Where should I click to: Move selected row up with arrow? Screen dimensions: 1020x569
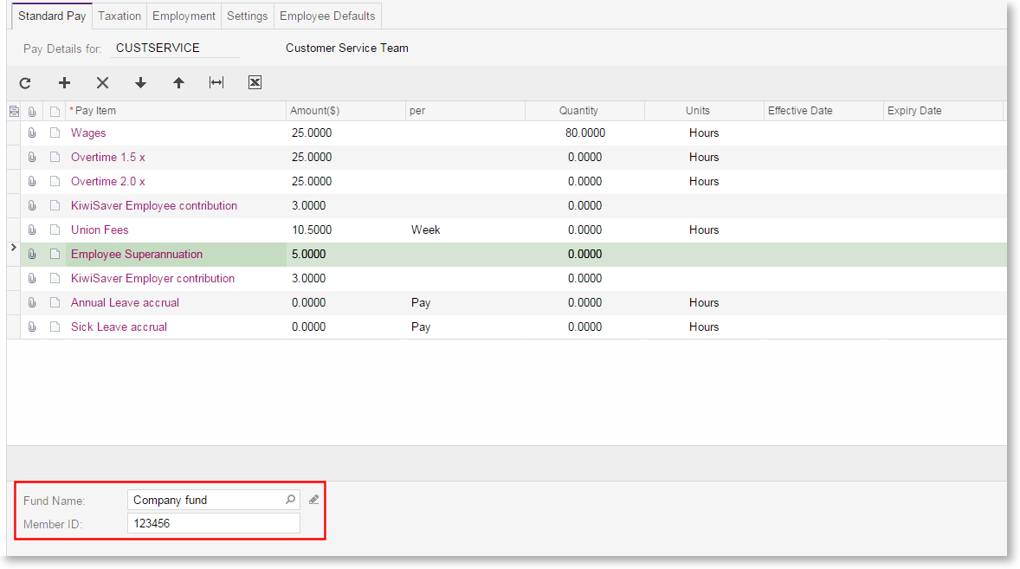(178, 83)
